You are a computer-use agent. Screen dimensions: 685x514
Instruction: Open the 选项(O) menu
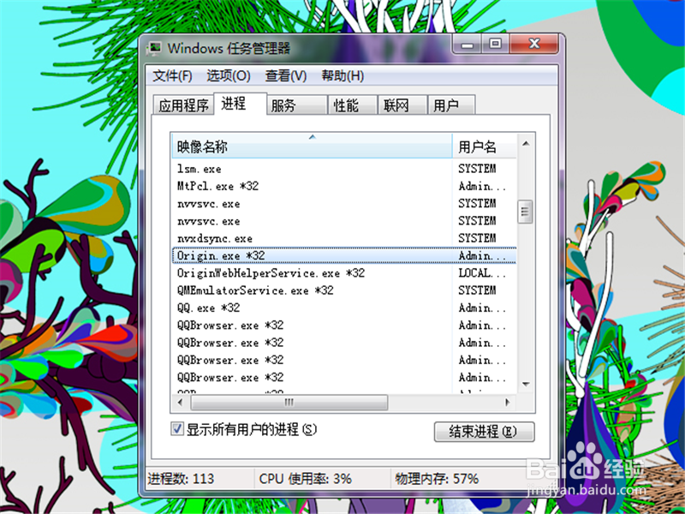[x=228, y=75]
